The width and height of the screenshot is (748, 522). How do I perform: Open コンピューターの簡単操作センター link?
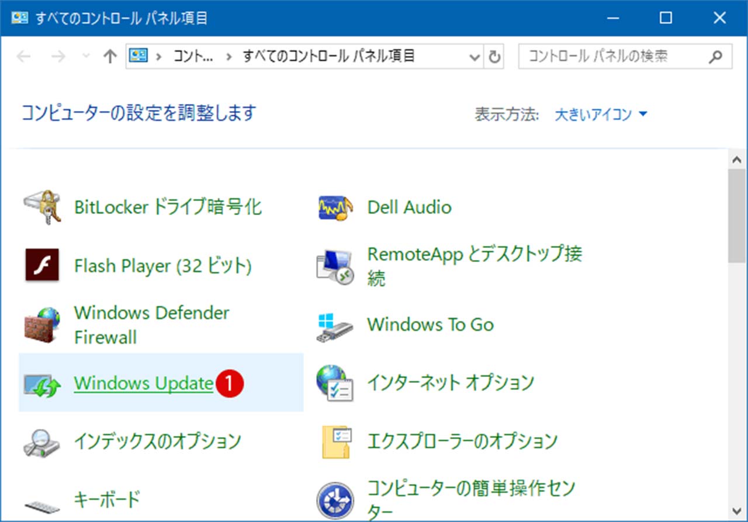471,500
